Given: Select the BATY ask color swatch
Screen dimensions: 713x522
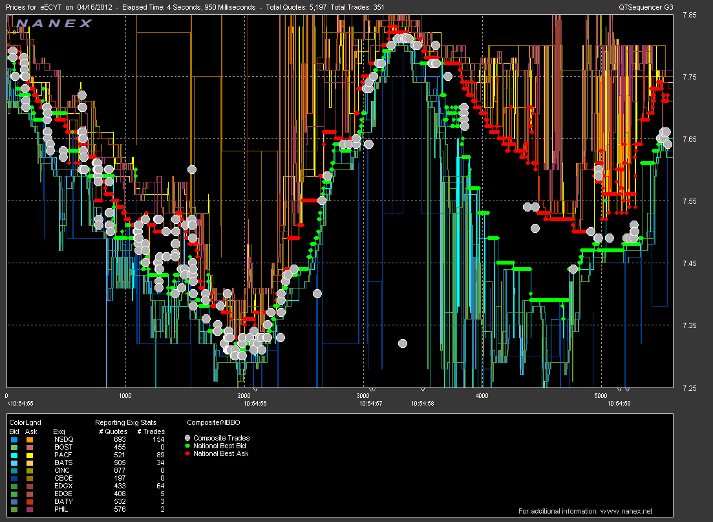Looking at the screenshot, I should coord(30,501).
